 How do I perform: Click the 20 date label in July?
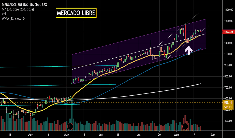(159, 135)
